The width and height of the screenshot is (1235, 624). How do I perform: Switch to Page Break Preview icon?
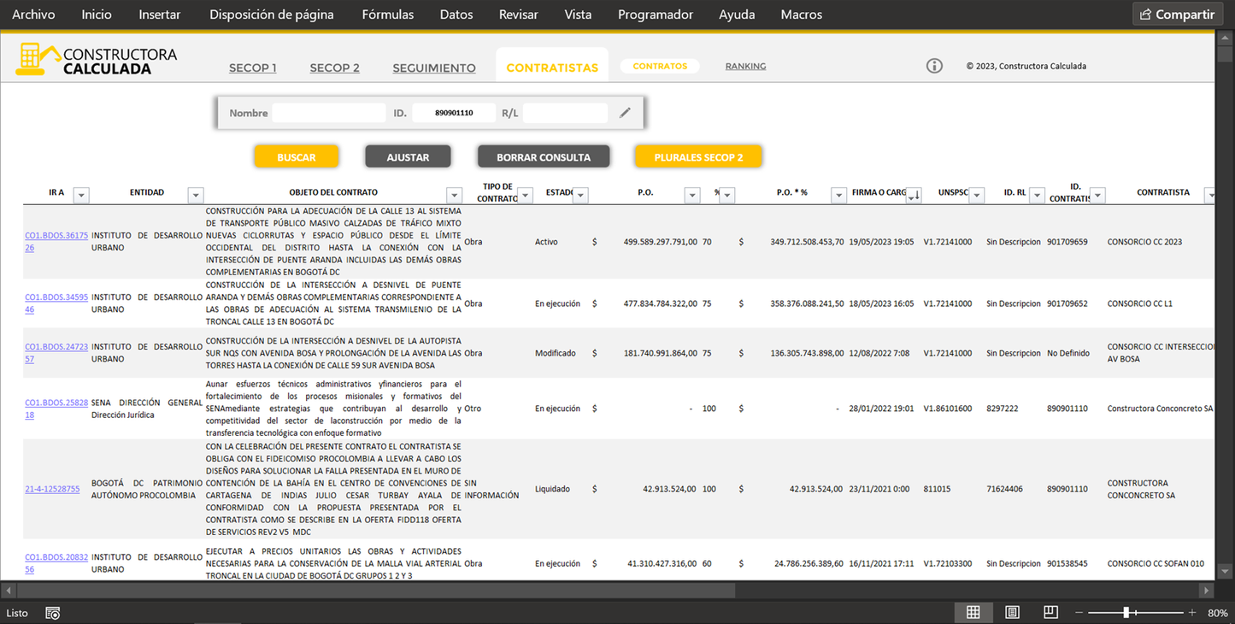click(x=1050, y=612)
